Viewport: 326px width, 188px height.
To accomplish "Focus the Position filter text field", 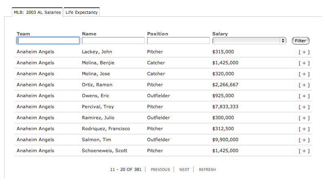I will click(x=178, y=40).
